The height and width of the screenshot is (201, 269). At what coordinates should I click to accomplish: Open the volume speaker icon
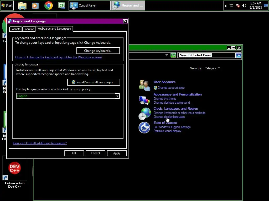click(244, 6)
